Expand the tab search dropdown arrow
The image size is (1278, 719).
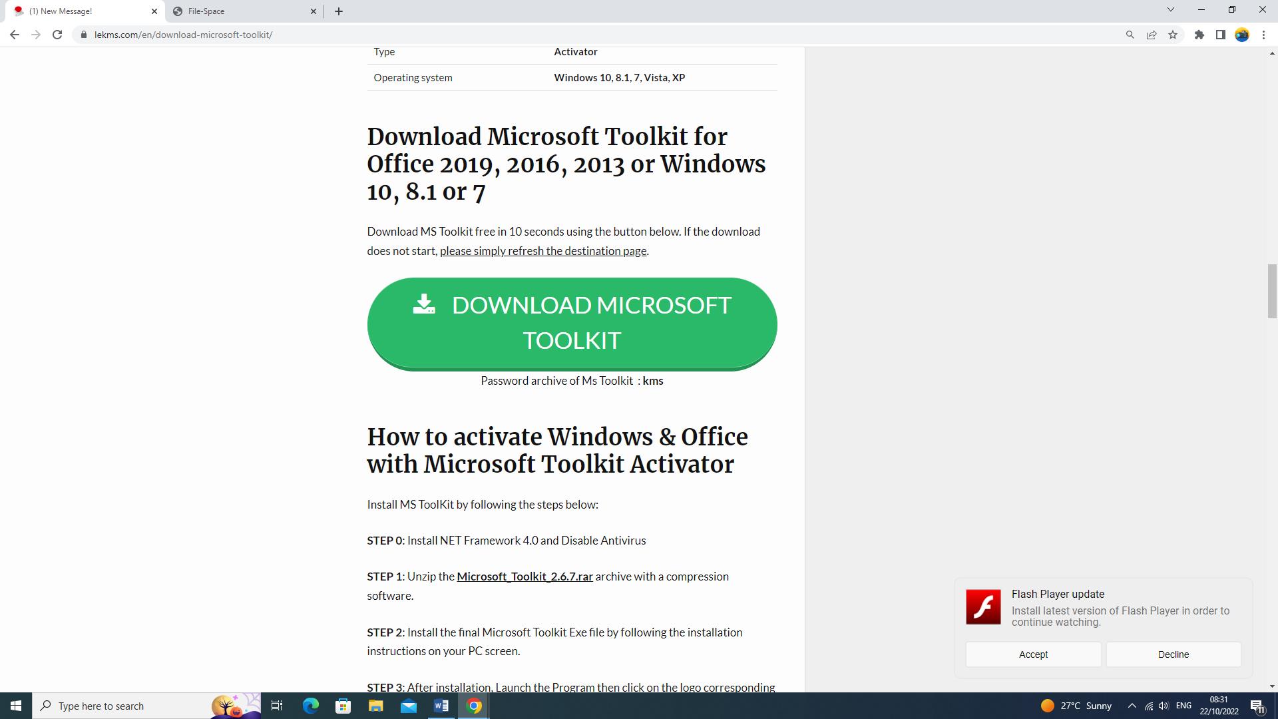1171,10
